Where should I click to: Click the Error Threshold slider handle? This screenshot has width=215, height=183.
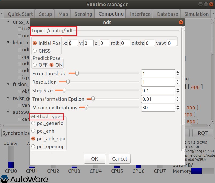coord(77,73)
